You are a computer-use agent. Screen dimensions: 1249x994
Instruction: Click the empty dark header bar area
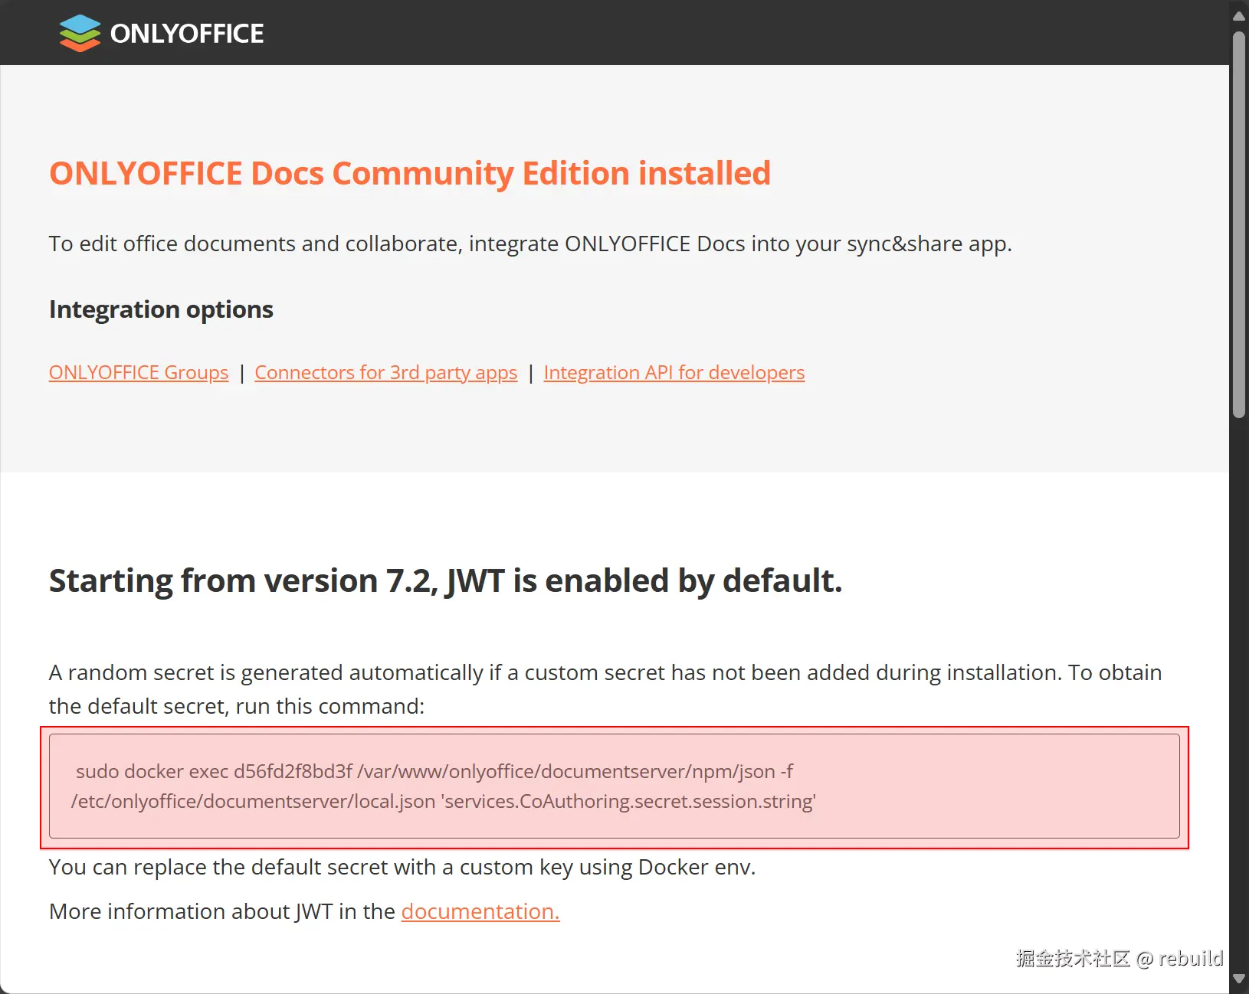pyautogui.click(x=728, y=33)
